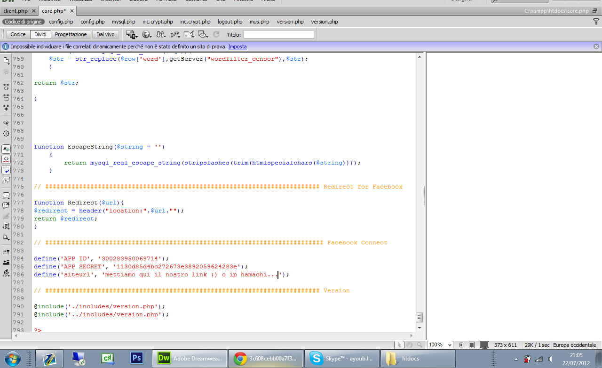Switch to Dividi split view
This screenshot has height=368, width=602.
pyautogui.click(x=40, y=34)
